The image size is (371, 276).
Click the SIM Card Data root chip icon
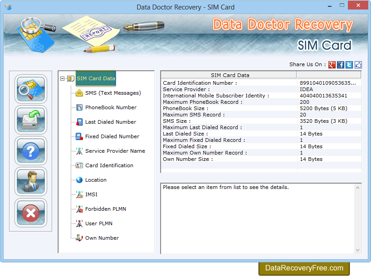tap(70, 78)
